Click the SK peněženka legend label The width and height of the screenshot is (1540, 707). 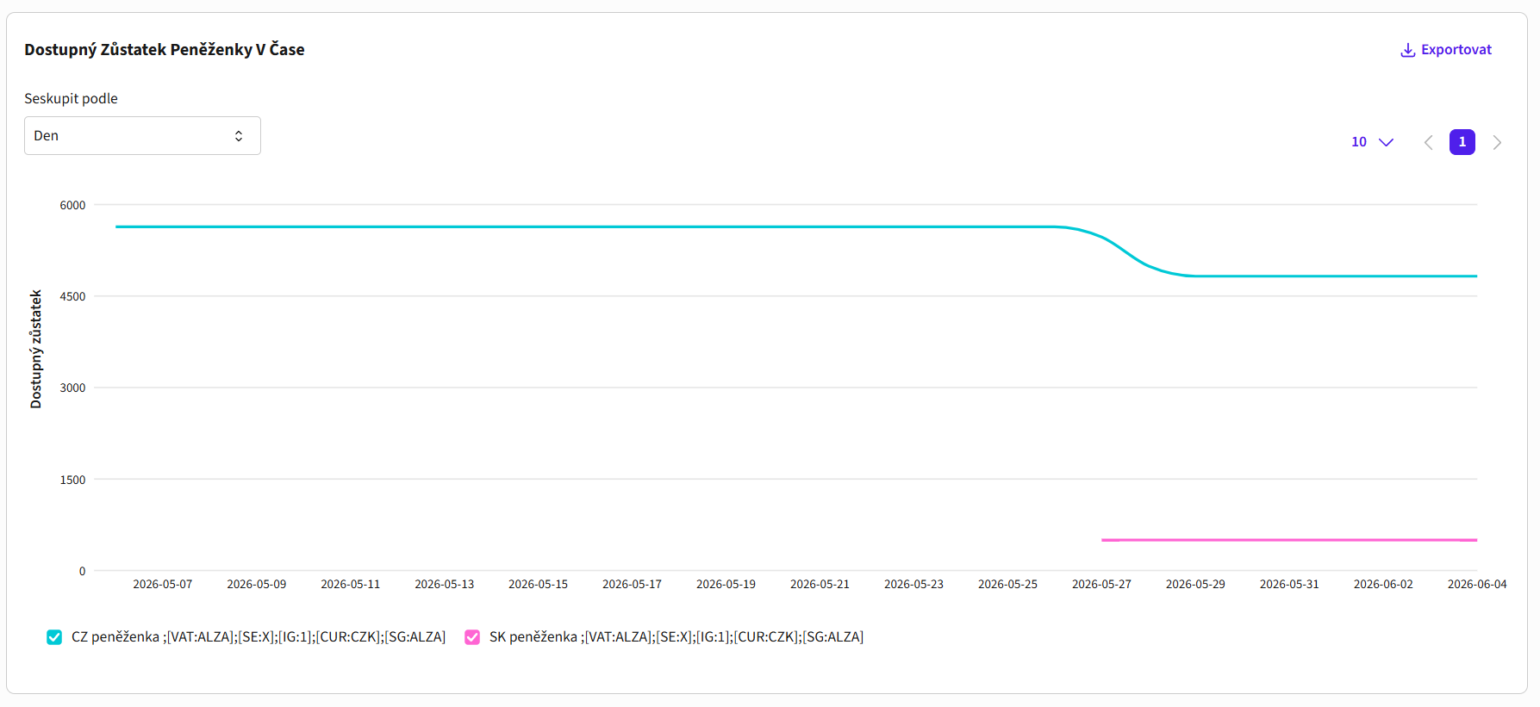pyautogui.click(x=676, y=637)
